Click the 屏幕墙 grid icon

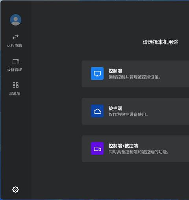coord(15,85)
